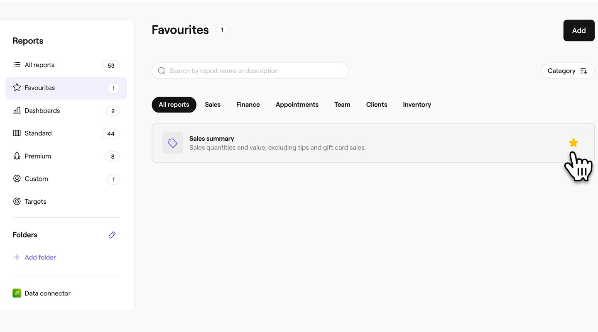Image resolution: width=598 pixels, height=332 pixels.
Task: Click the green Data connector icon
Action: (x=17, y=293)
